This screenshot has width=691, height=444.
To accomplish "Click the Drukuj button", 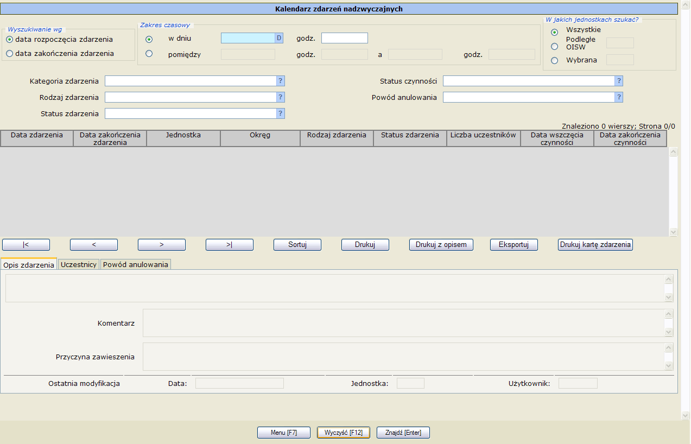I will click(365, 245).
